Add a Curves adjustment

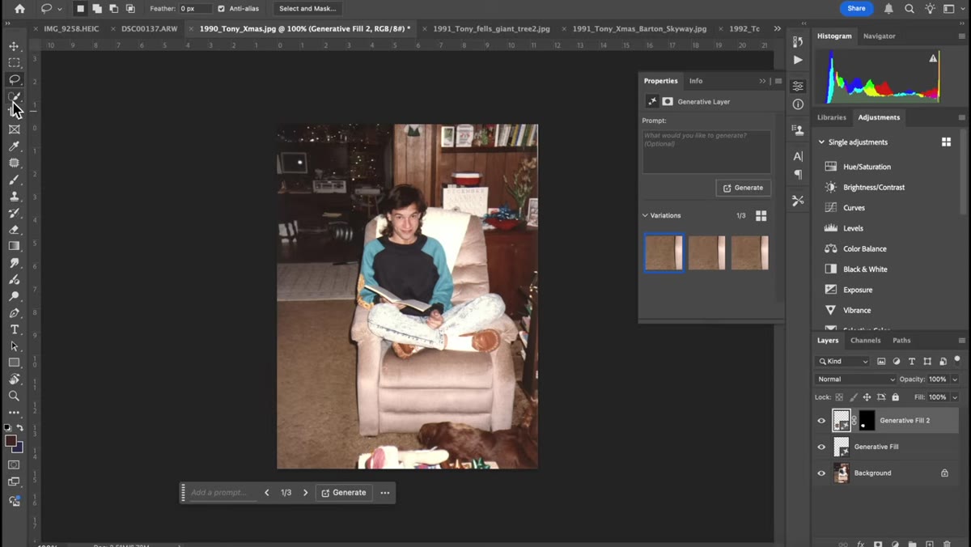tap(854, 208)
